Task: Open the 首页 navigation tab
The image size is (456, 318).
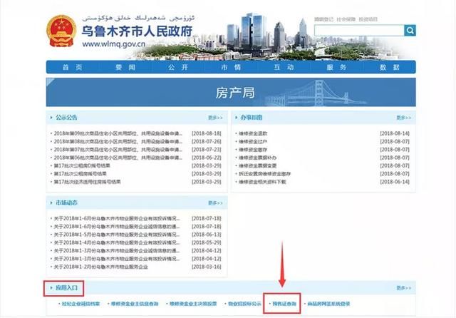Action: (x=73, y=68)
